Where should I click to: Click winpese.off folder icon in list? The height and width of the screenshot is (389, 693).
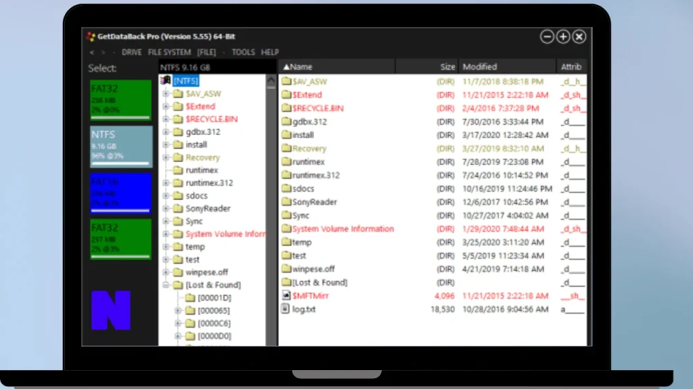(x=286, y=269)
